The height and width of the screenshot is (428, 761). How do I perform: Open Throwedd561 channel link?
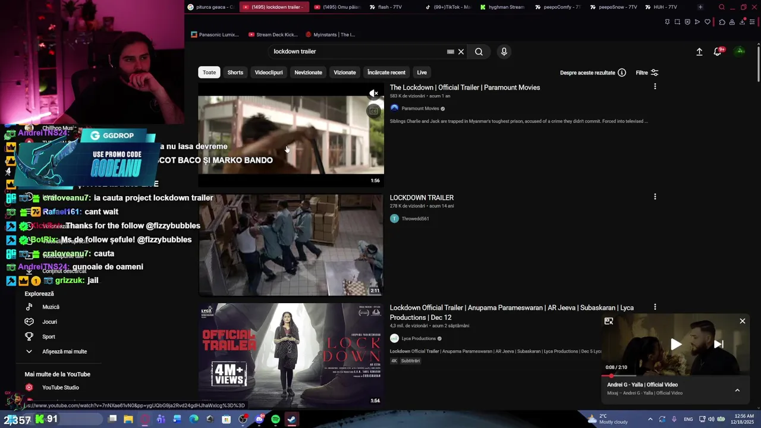tap(415, 219)
